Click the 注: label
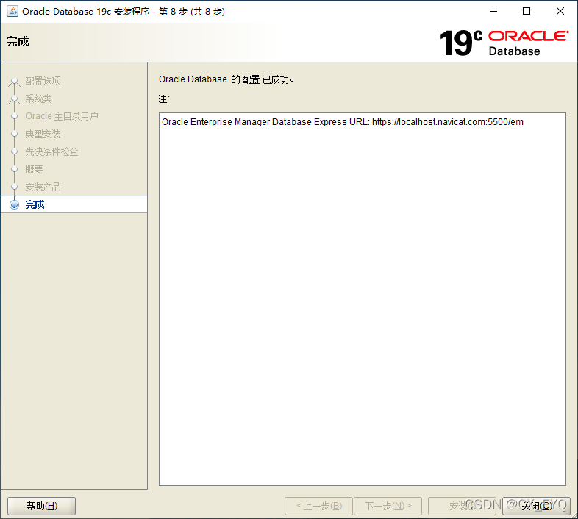The height and width of the screenshot is (519, 578). [x=164, y=99]
